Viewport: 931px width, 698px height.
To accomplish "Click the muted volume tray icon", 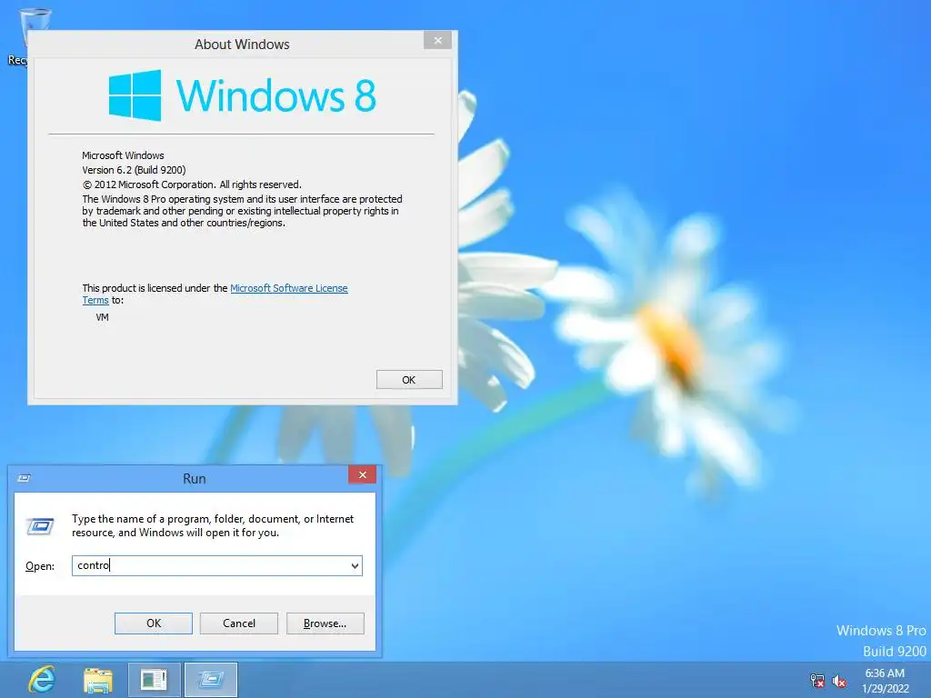I will 839,681.
